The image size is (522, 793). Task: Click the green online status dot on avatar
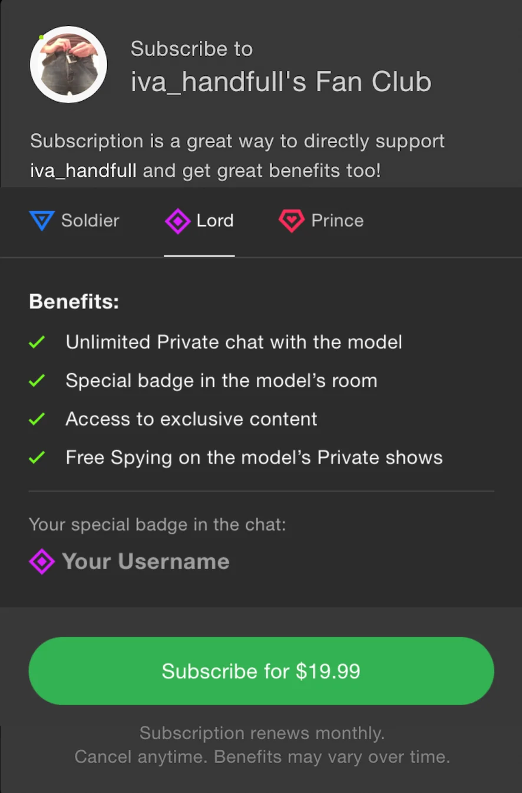click(41, 37)
